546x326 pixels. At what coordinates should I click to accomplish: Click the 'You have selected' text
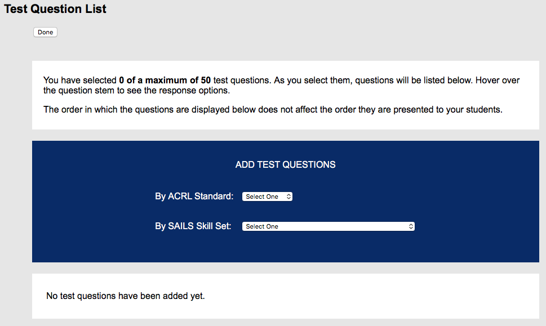coord(80,80)
